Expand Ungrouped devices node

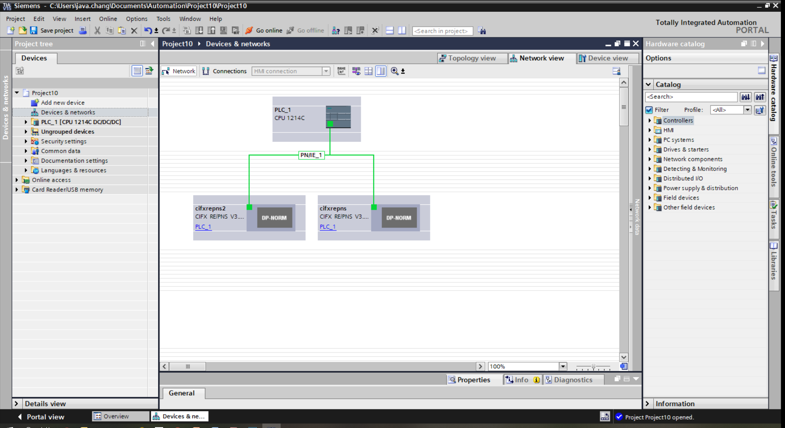pos(26,132)
